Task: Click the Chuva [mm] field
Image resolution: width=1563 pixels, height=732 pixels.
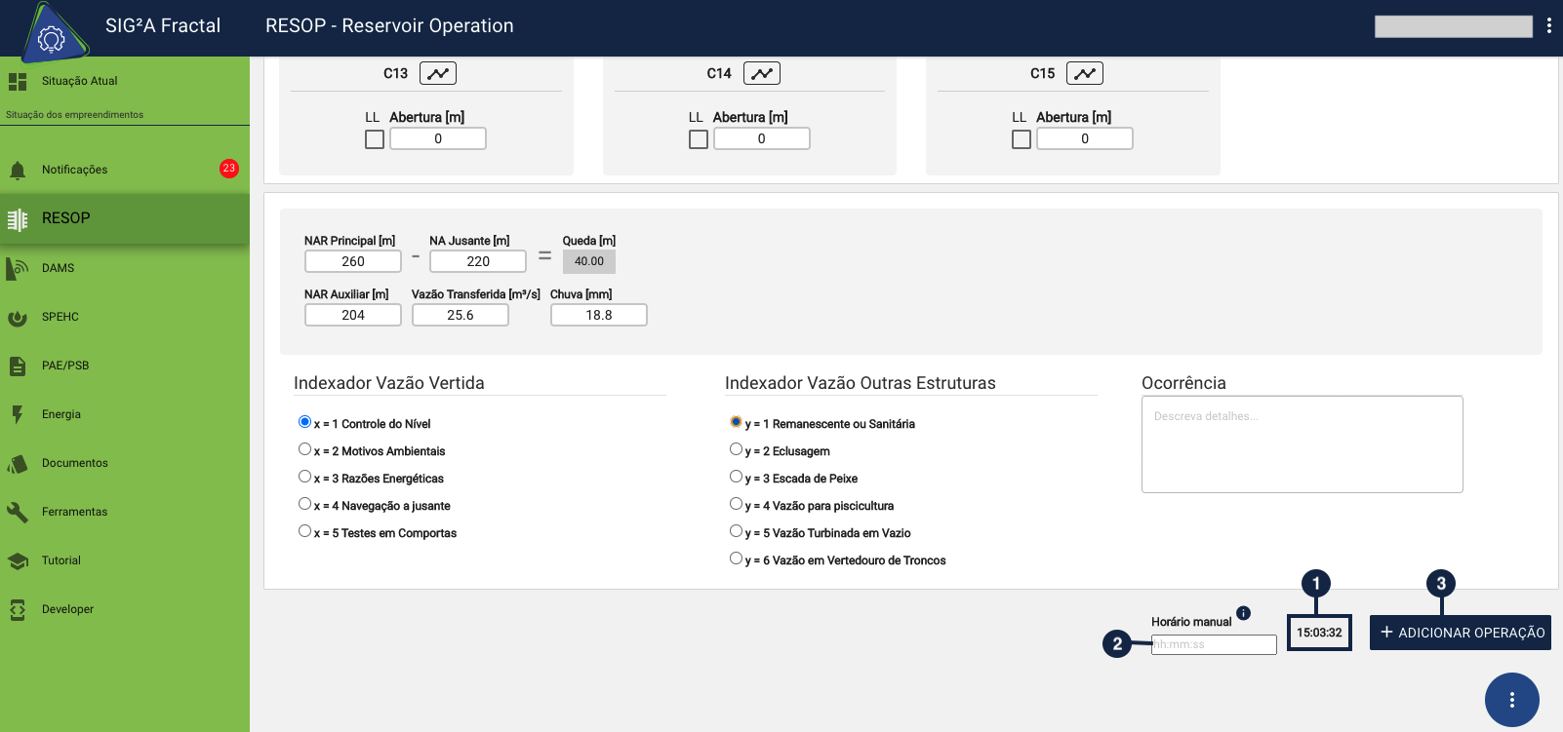Action: tap(599, 315)
